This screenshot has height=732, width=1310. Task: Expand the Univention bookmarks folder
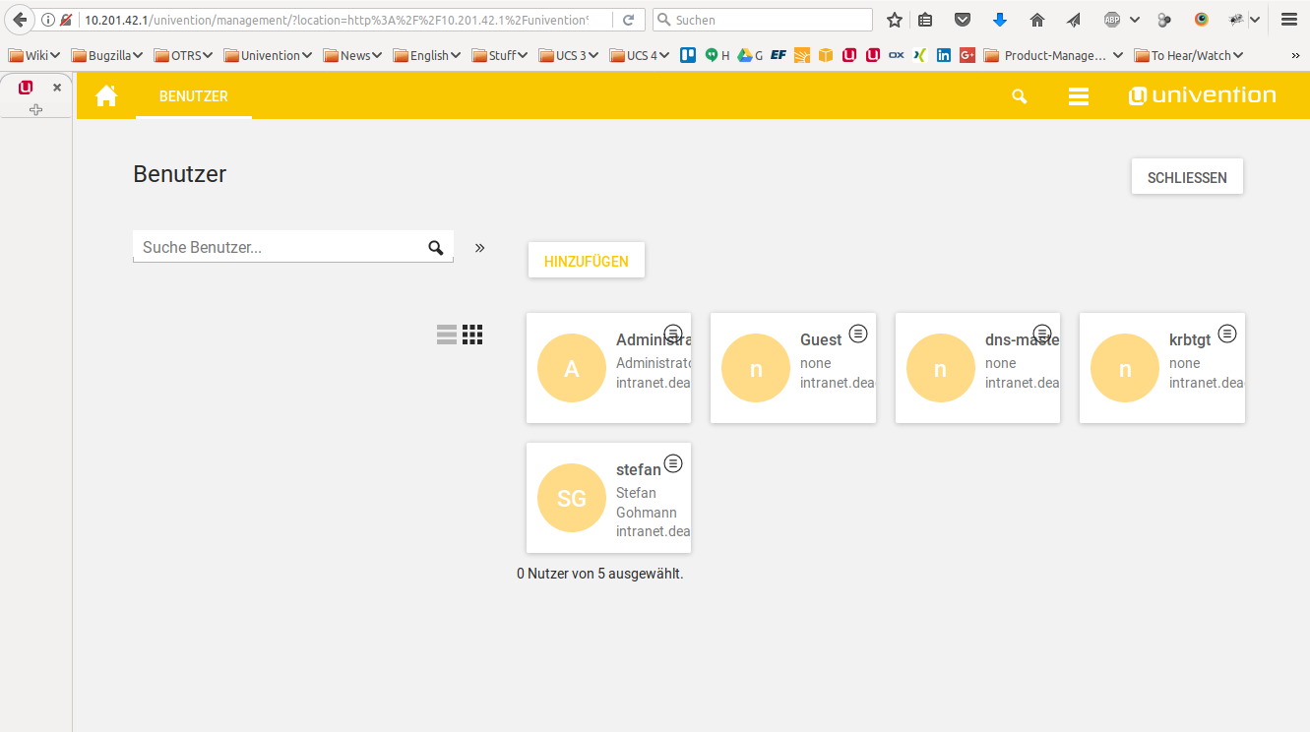pos(268,56)
